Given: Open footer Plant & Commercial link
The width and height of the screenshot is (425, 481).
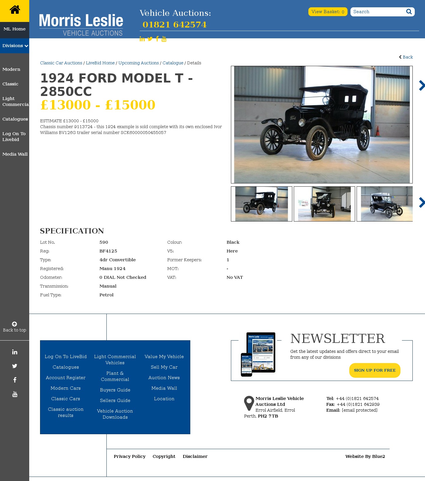Looking at the screenshot, I should (115, 376).
